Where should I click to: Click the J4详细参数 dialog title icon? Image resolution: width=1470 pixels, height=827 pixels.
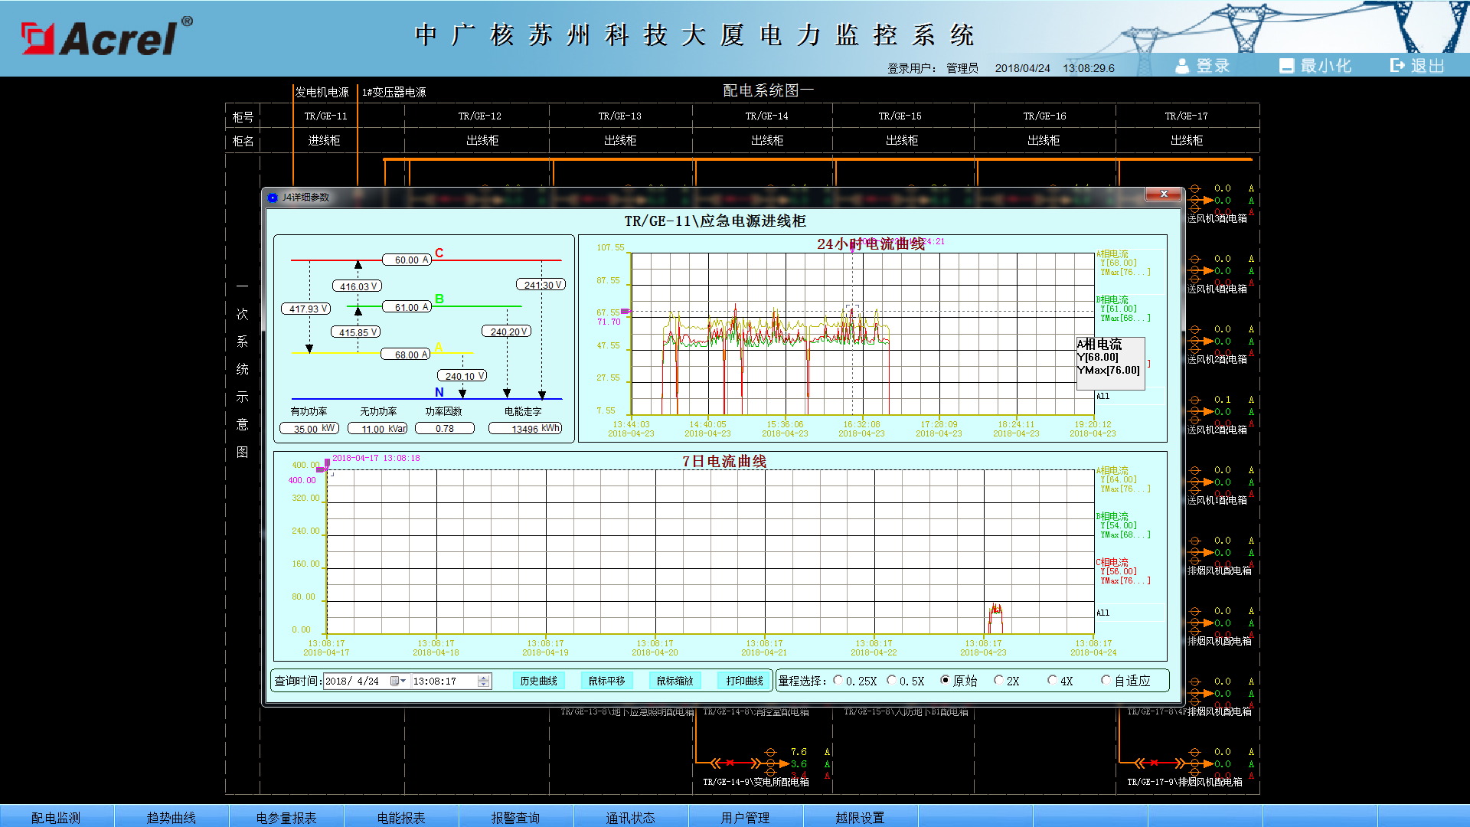point(273,198)
